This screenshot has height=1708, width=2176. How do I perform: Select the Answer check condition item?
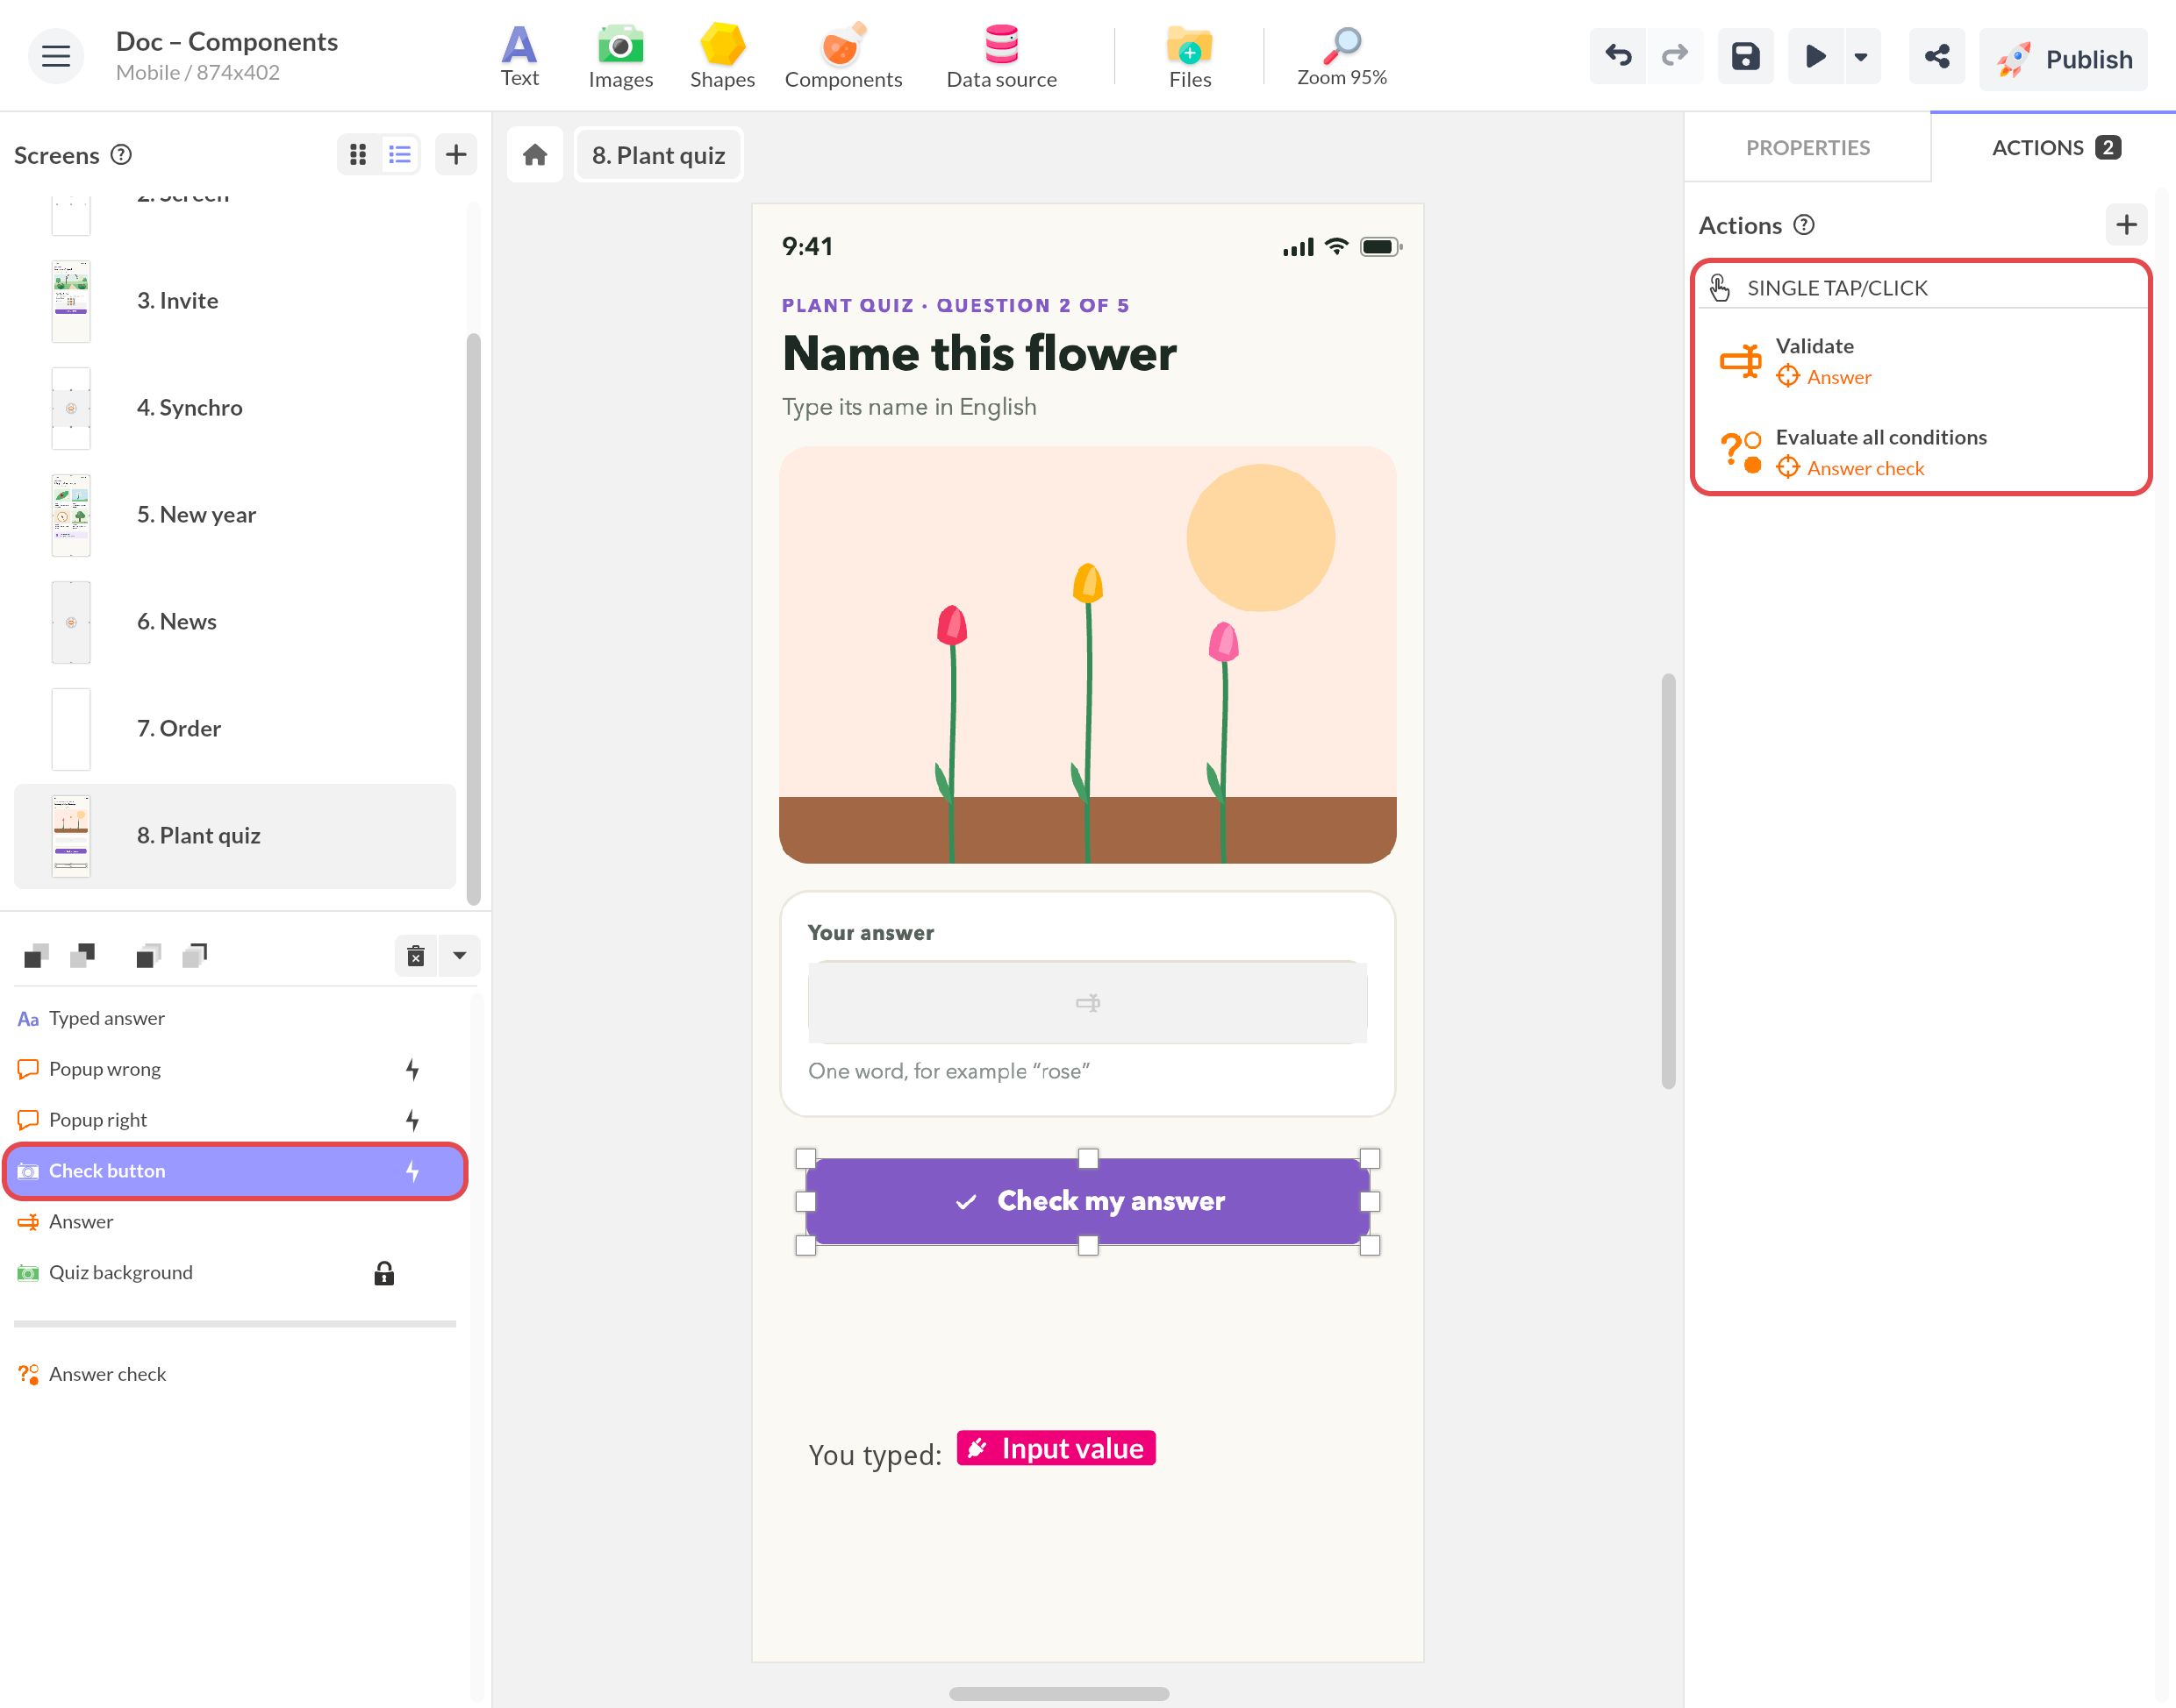click(235, 1374)
